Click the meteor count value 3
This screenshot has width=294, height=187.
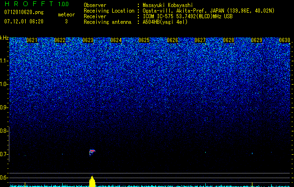(66, 22)
